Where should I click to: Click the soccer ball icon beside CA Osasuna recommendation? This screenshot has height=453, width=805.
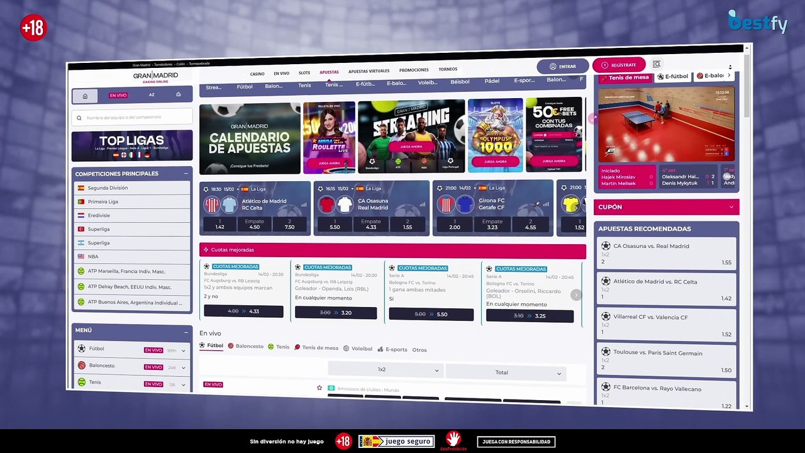pyautogui.click(x=606, y=246)
